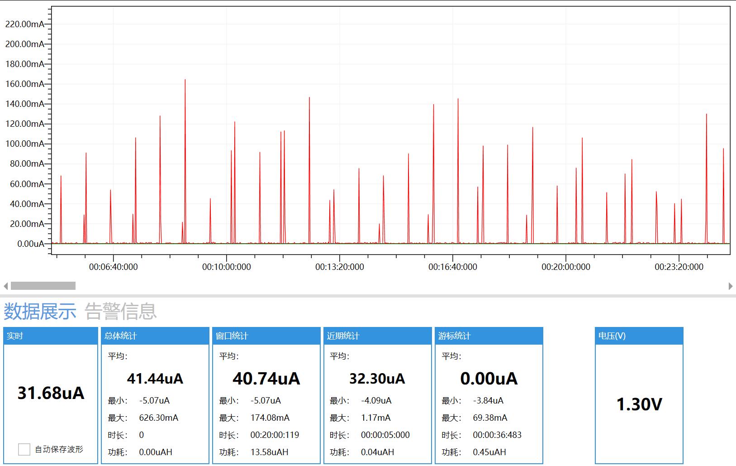Click the 实时 panel header
This screenshot has height=466, width=736.
tap(51, 336)
